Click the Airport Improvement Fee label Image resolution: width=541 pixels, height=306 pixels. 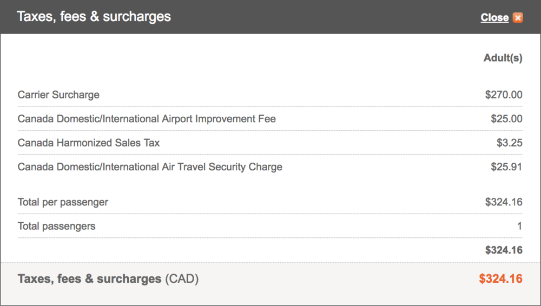(147, 118)
